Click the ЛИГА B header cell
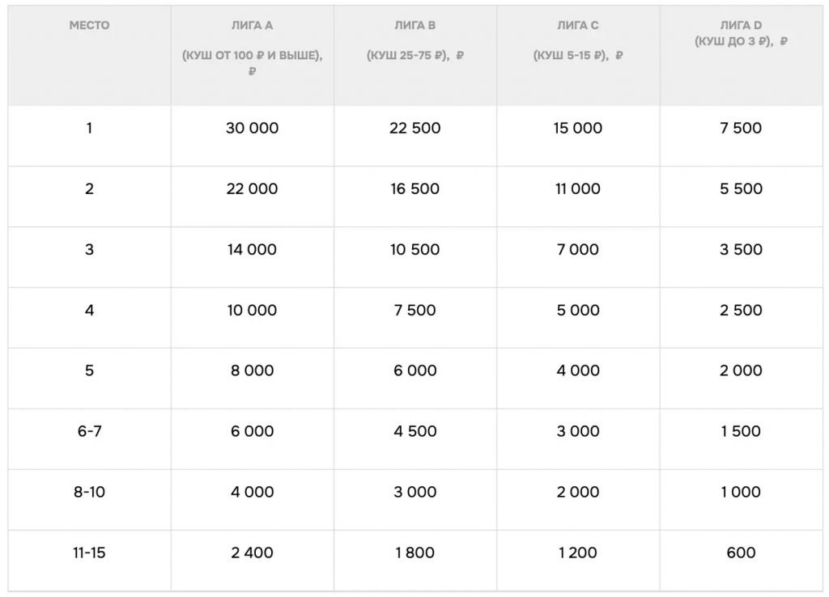 (x=415, y=26)
